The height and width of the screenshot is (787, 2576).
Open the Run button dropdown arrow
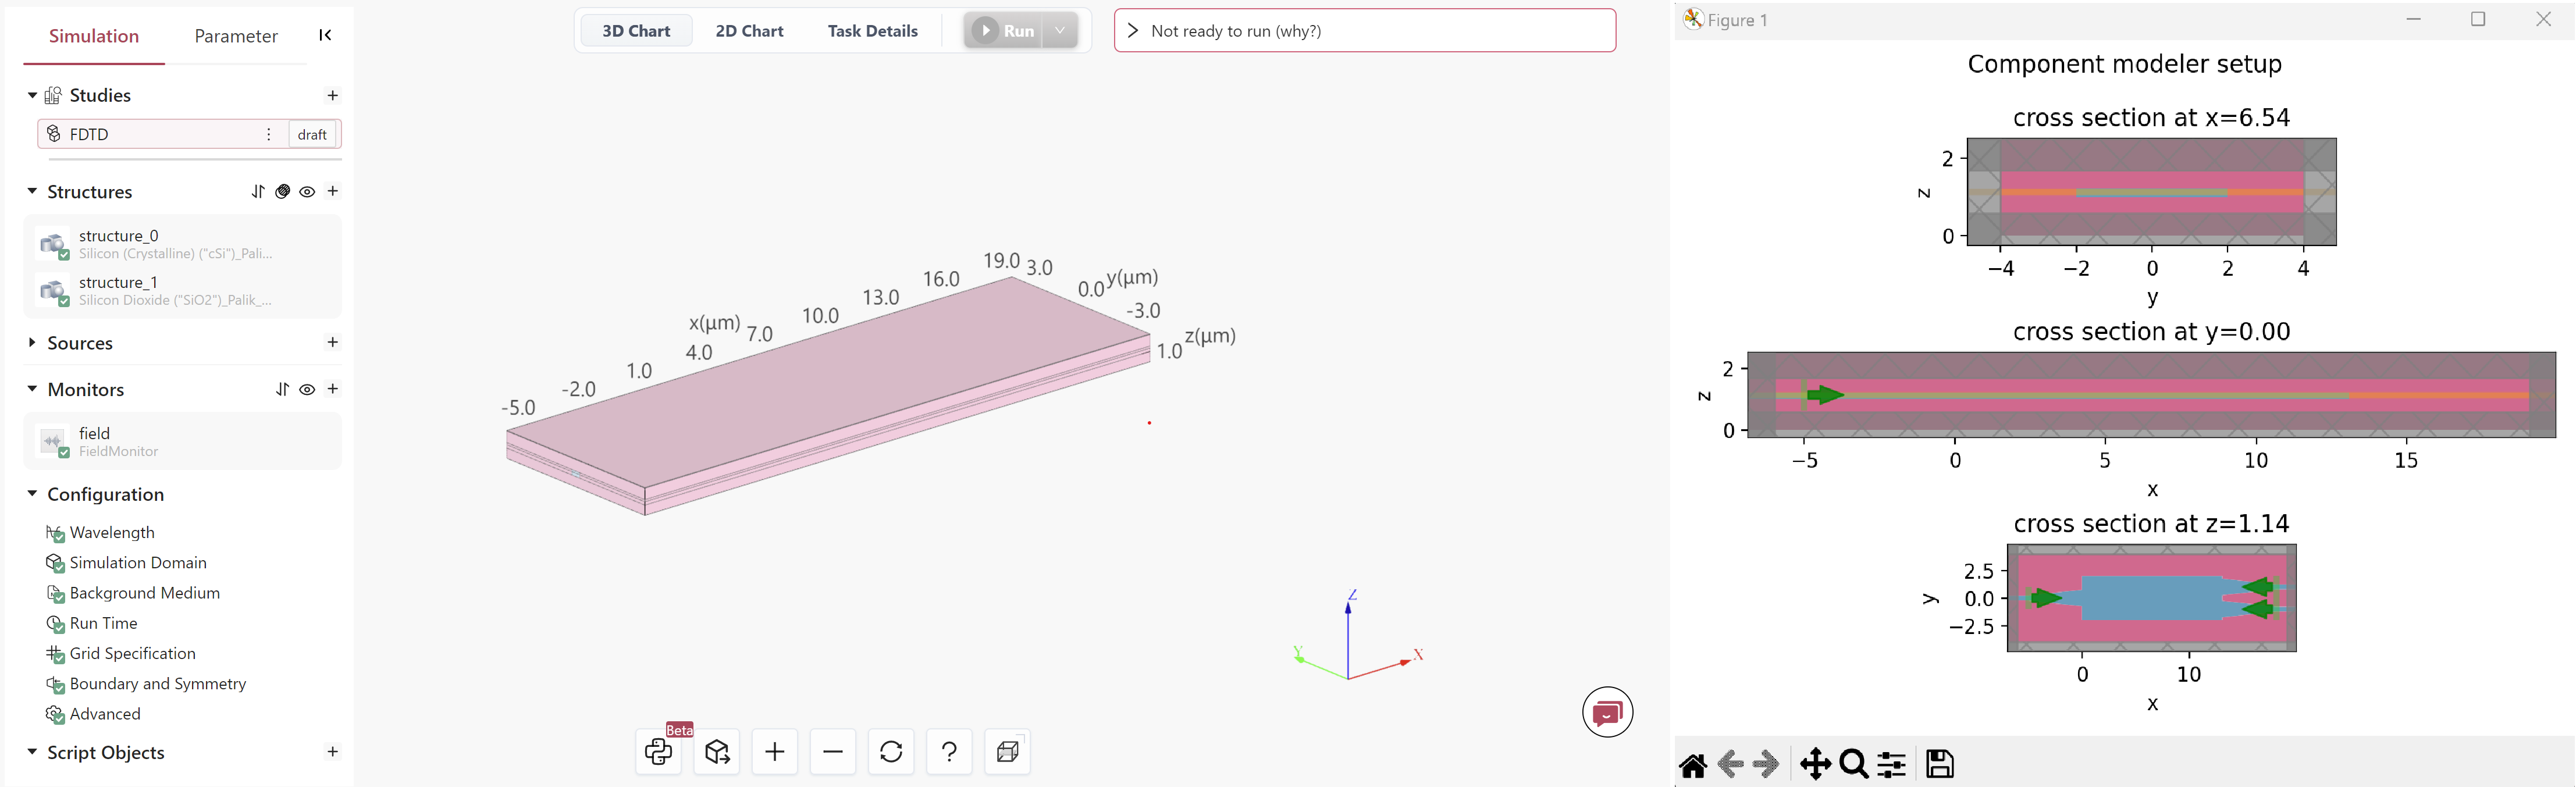(x=1060, y=31)
